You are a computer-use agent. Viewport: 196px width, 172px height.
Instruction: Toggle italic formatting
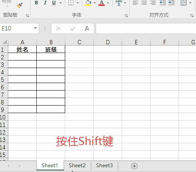[45, 3]
